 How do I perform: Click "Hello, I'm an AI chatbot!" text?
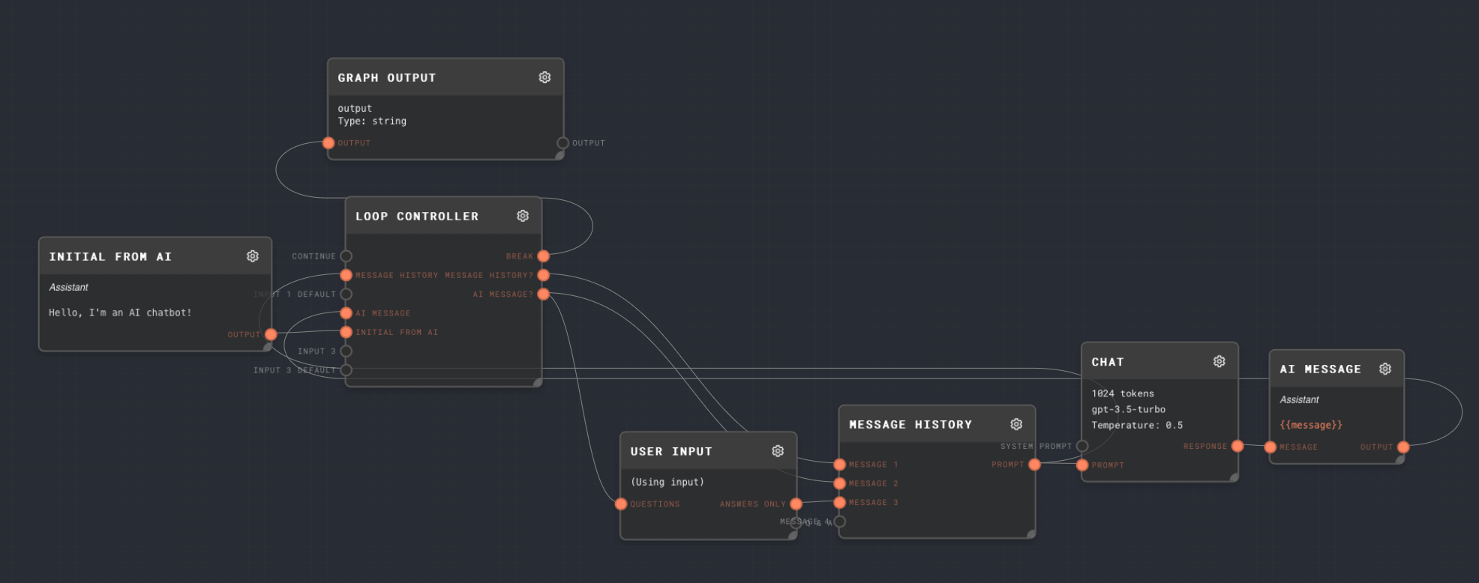(120, 312)
